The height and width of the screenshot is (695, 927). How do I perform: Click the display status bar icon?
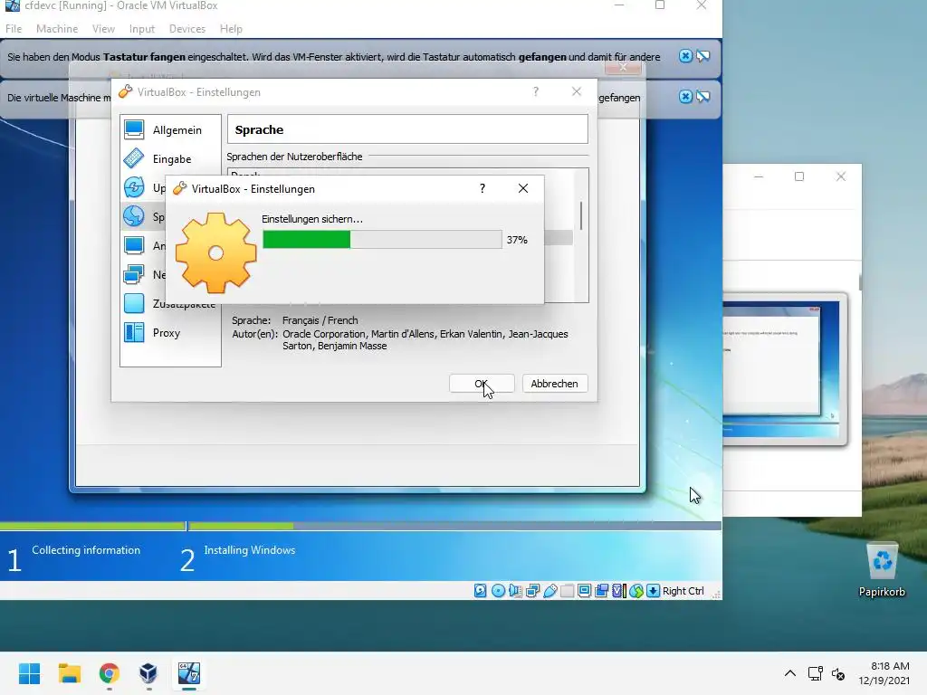[584, 590]
